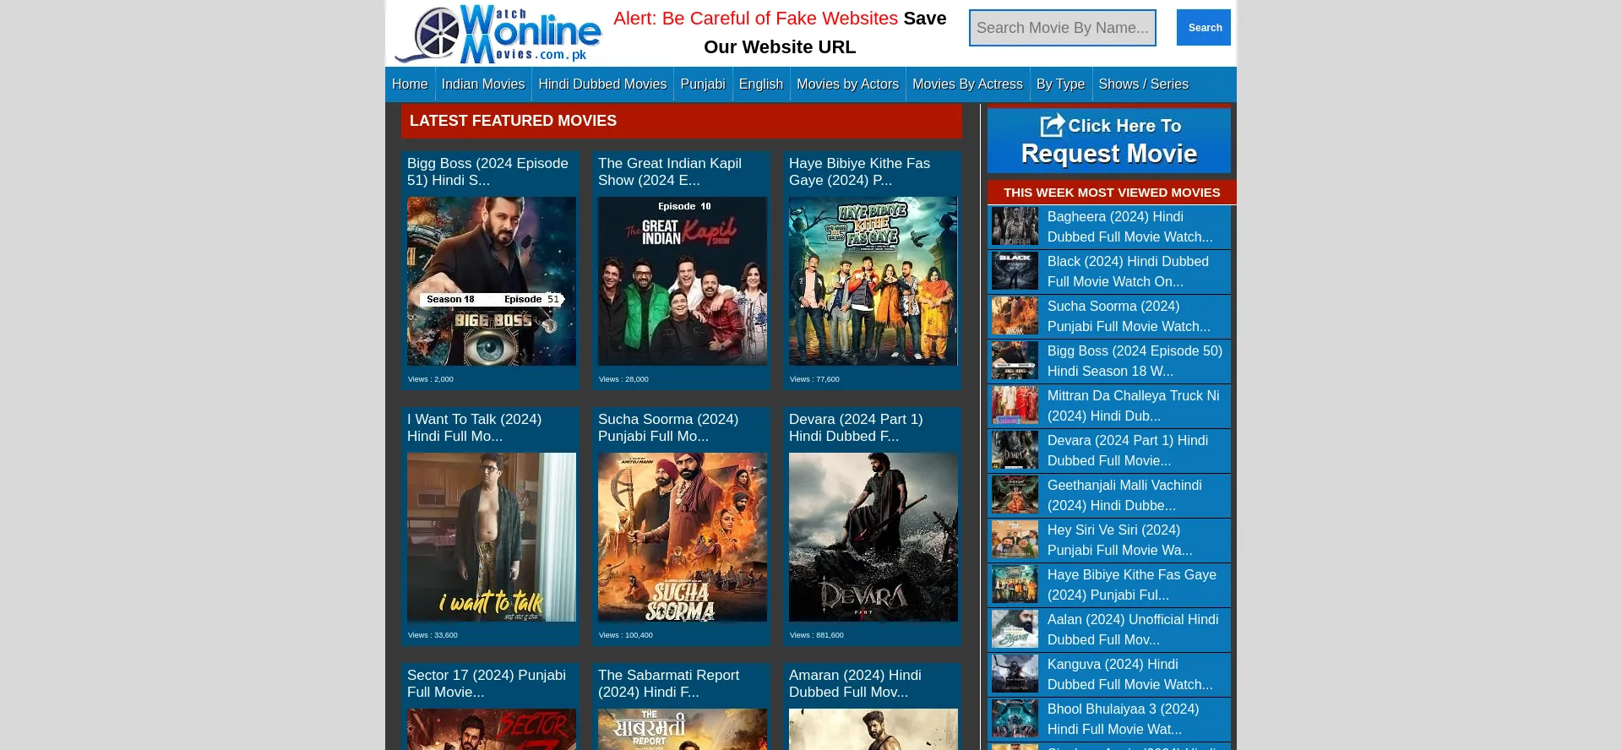
Task: Click the Kanguva small thumbnail
Action: point(1015,674)
